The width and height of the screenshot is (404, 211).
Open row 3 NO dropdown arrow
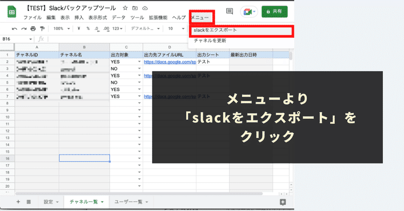coord(139,68)
